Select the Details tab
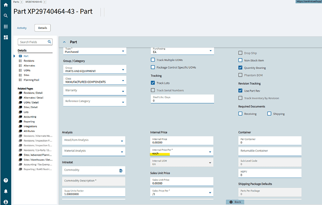Screen dimensions: 322x205 [42, 28]
